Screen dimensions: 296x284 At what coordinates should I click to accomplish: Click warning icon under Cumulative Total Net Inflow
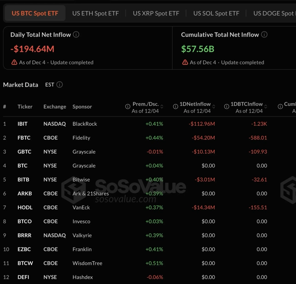coord(185,62)
